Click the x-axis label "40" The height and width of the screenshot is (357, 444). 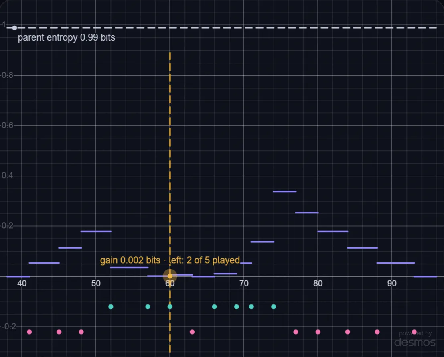coord(22,283)
